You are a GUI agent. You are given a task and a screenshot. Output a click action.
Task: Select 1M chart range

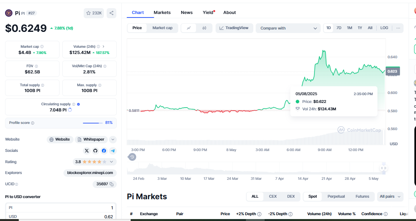[349, 28]
